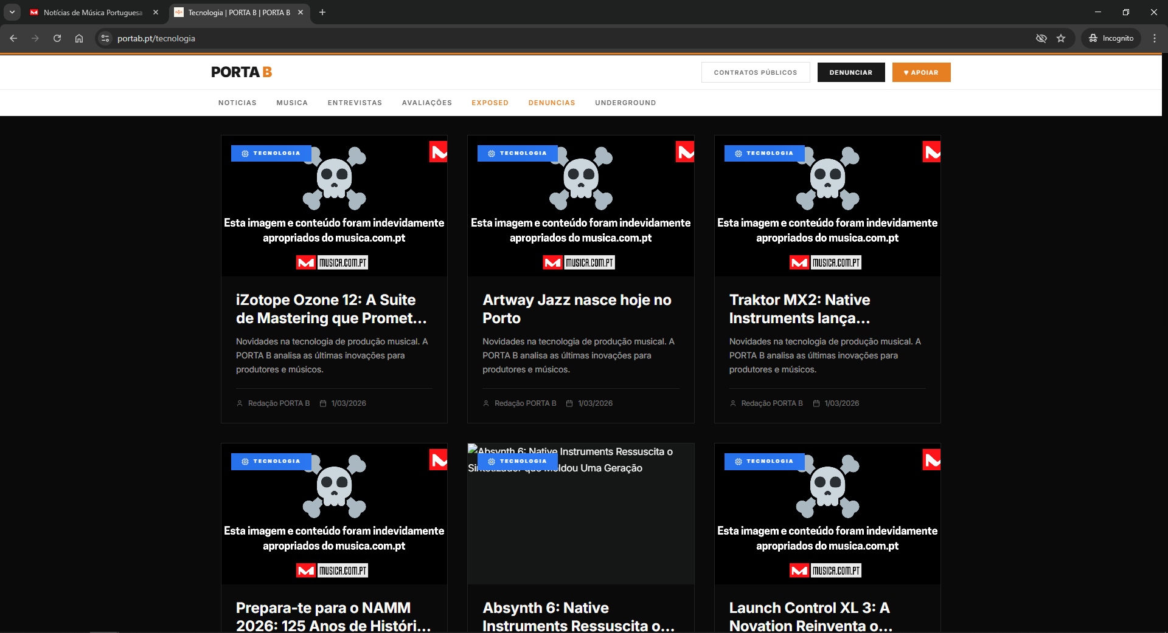Open the Artway Jazz nasce hoje no Porto article

click(577, 309)
